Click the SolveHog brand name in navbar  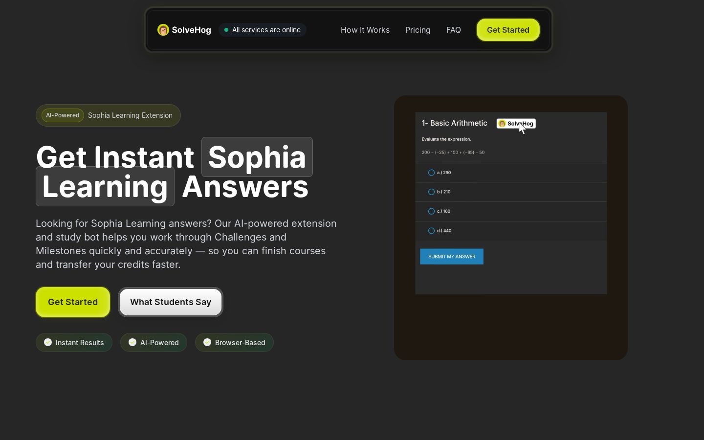(x=192, y=30)
